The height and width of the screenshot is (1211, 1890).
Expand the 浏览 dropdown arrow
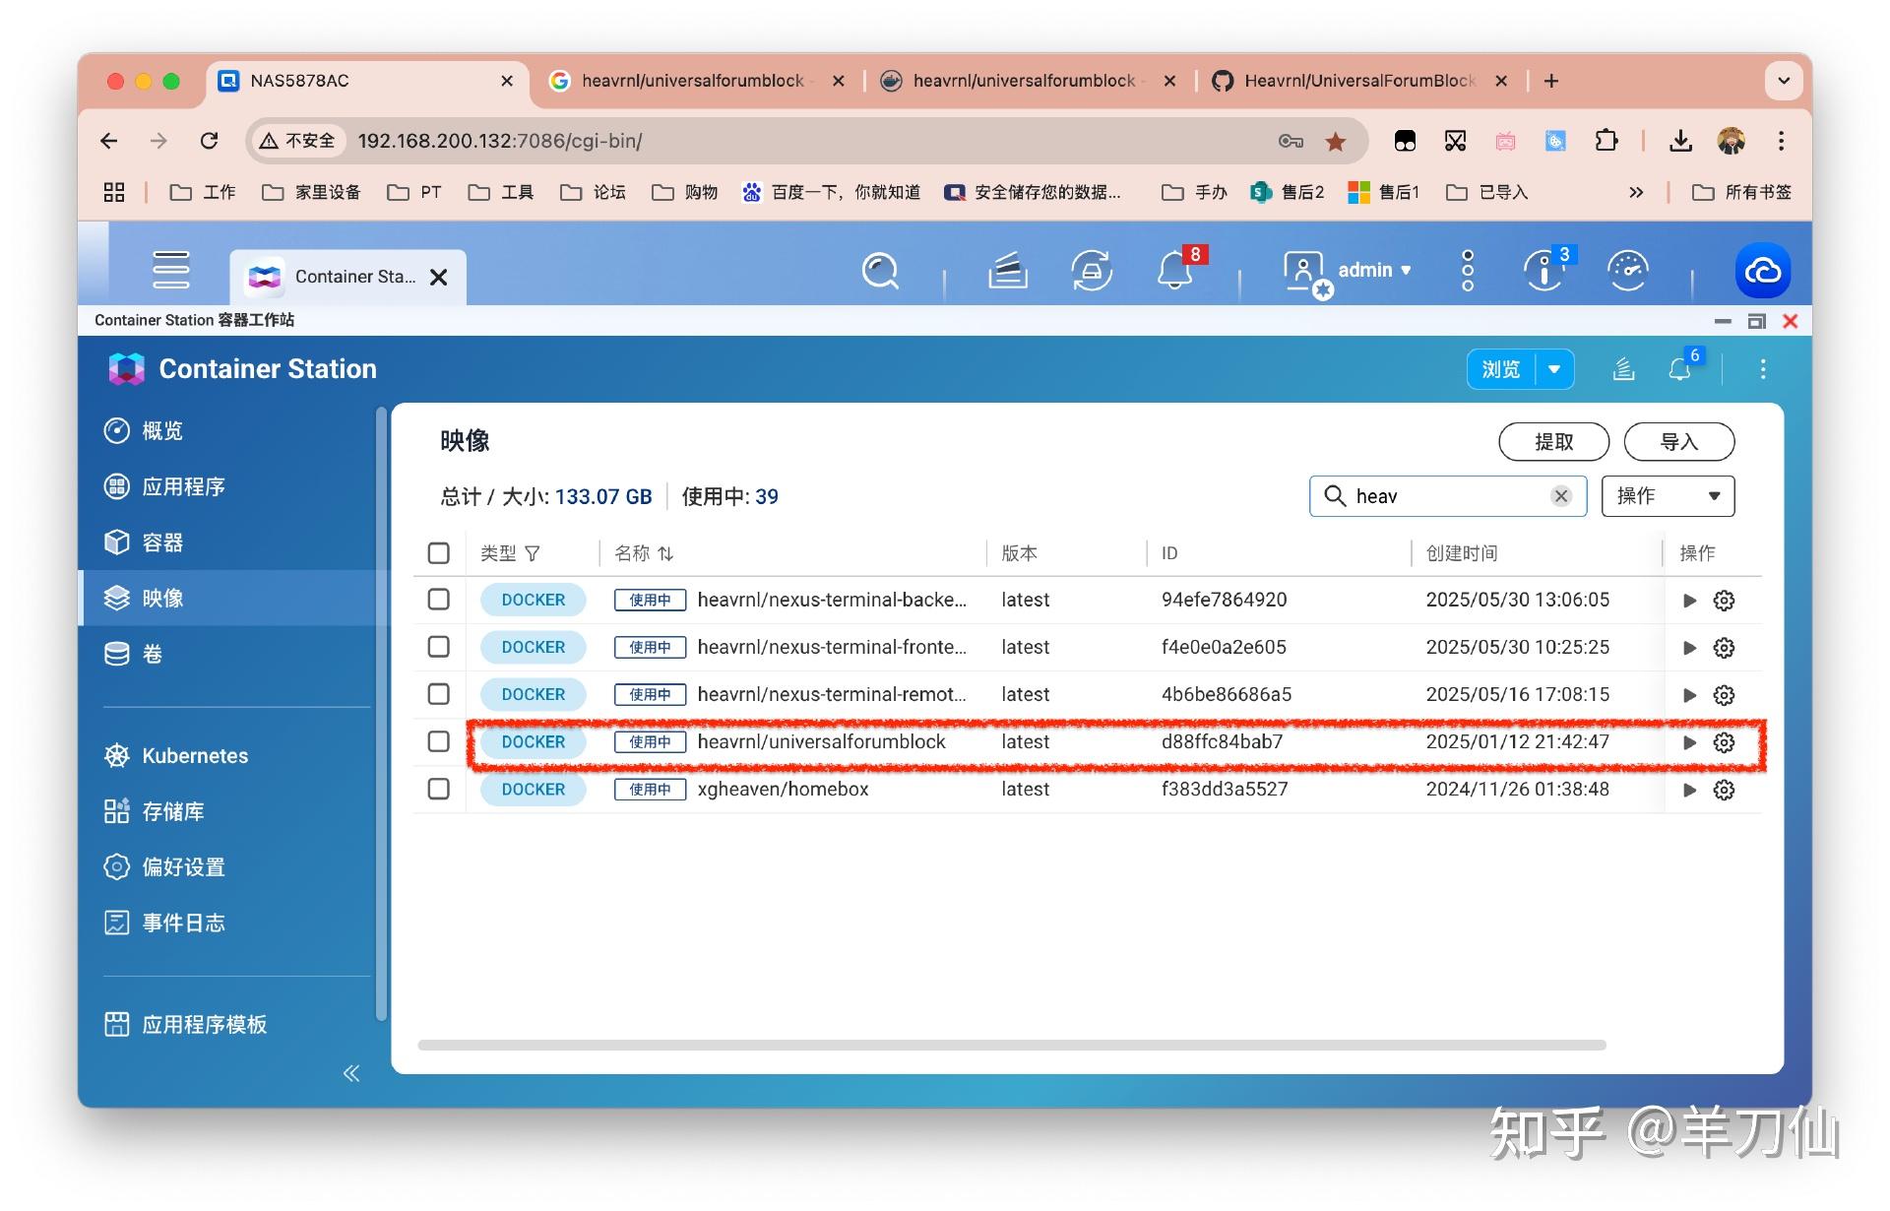pos(1554,368)
